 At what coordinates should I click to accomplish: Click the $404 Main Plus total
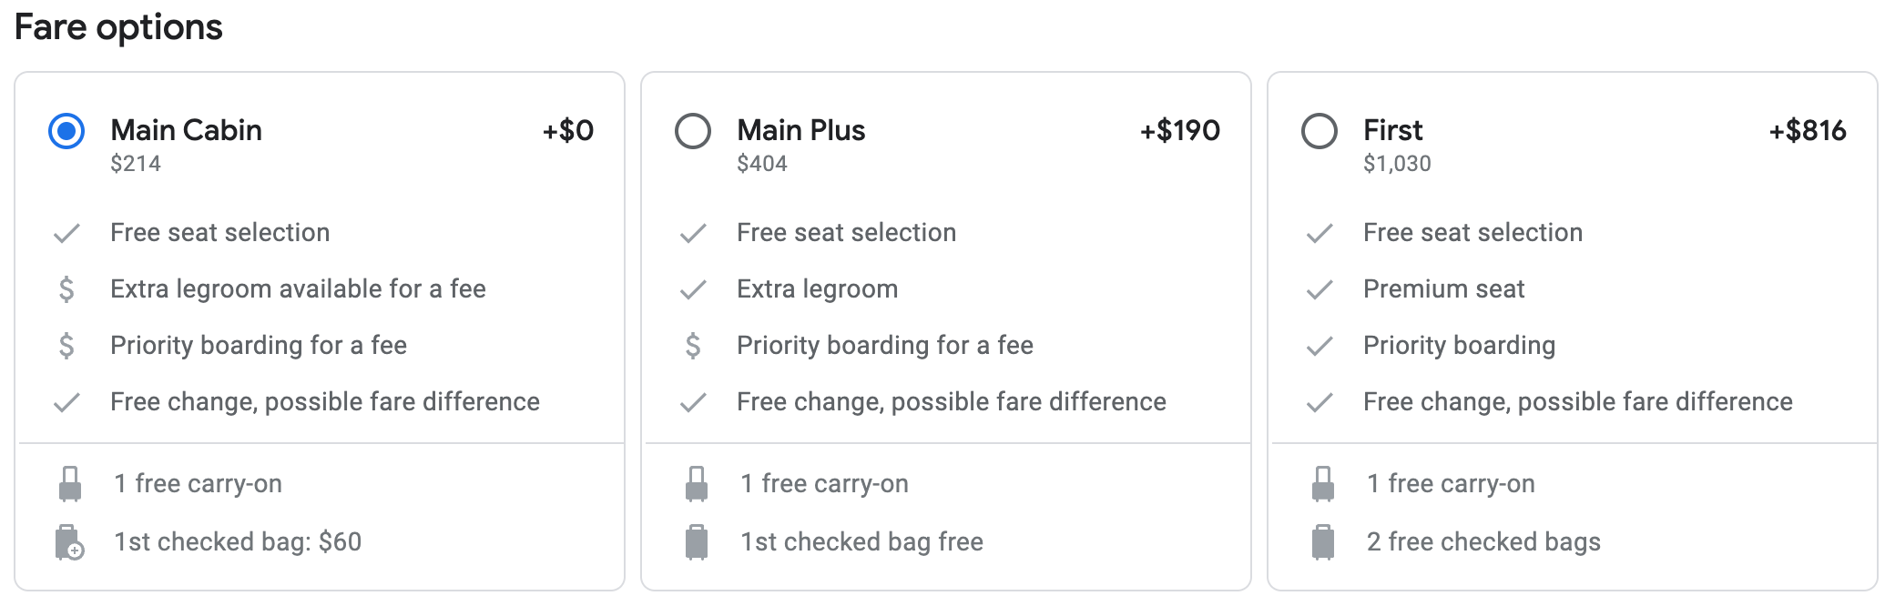[762, 164]
